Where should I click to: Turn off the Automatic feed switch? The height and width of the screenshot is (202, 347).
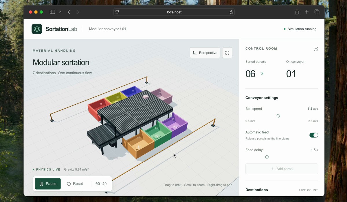coord(314,135)
